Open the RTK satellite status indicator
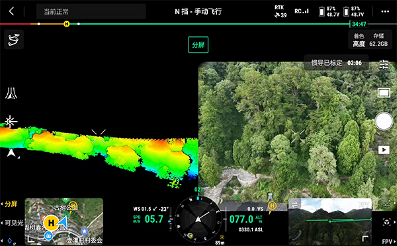Viewport: 397px width, 246px height. pos(281,12)
